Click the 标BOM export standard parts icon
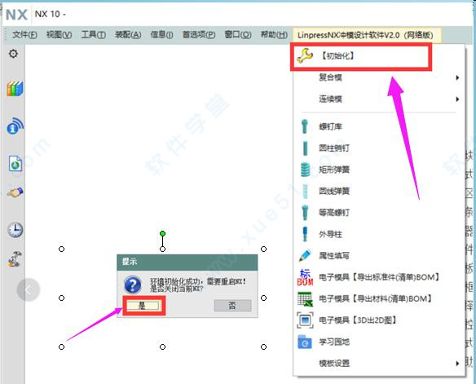Viewport: 476px width, 384px height. coord(305,277)
